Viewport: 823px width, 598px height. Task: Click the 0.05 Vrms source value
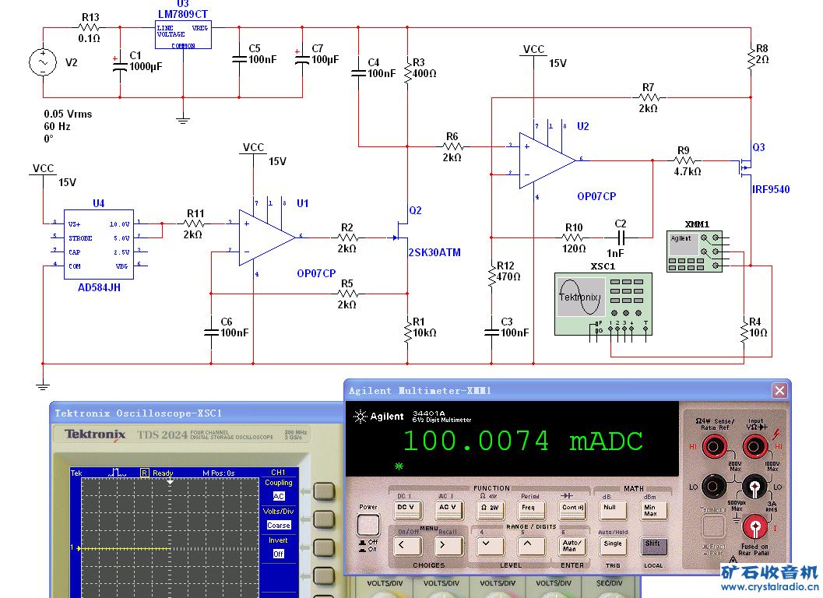pos(68,114)
